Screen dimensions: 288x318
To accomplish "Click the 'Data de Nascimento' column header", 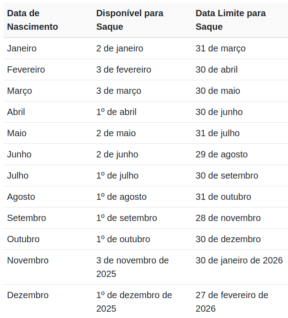I will point(32,20).
